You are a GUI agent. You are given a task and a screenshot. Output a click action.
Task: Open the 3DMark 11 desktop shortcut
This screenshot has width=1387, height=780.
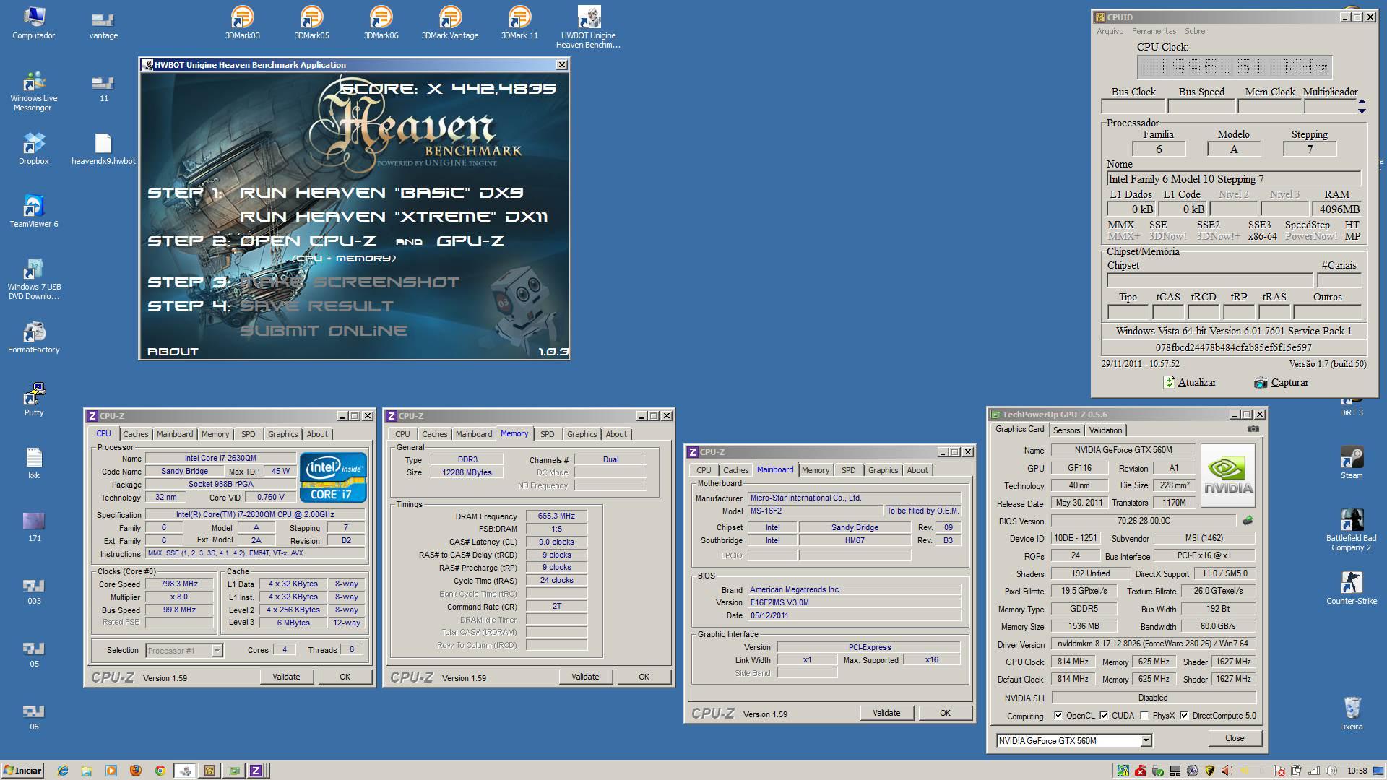519,22
